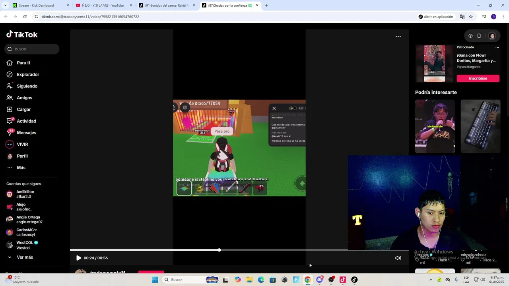Click the Task View taskbar icon

pos(225,280)
